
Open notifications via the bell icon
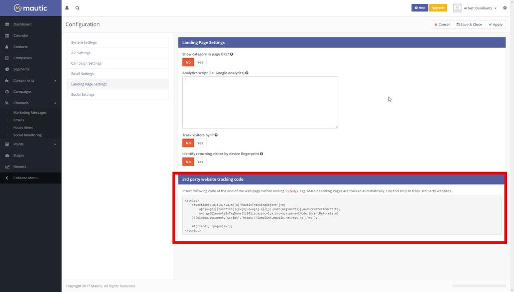(67, 8)
